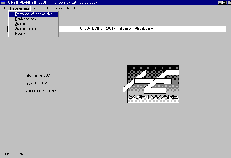
Task: Click the Software logo image
Action: (x=151, y=84)
